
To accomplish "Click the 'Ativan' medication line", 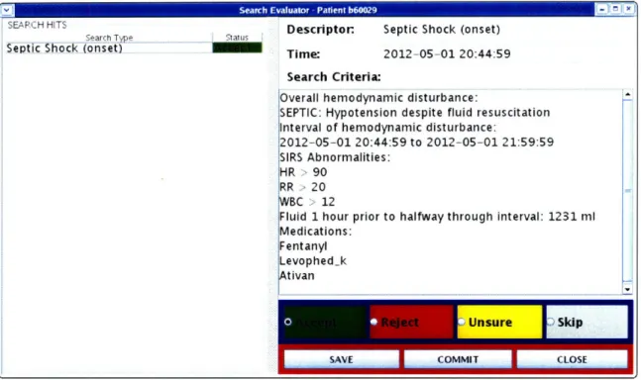I will 297,275.
